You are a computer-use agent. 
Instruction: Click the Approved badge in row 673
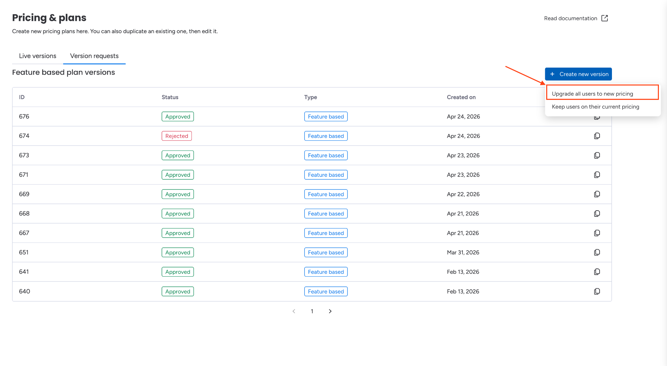177,155
